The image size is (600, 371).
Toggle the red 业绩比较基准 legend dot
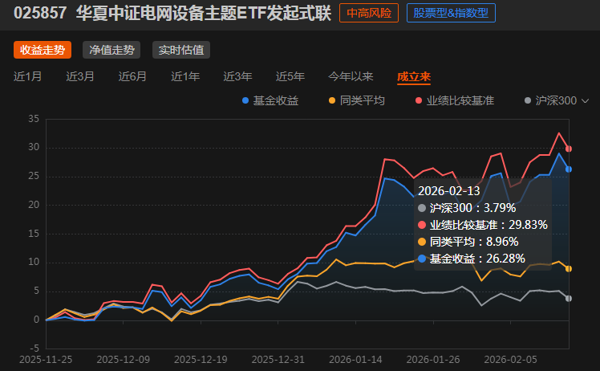[x=419, y=101]
